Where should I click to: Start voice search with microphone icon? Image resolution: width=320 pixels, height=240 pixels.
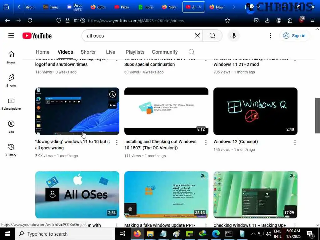(x=234, y=36)
